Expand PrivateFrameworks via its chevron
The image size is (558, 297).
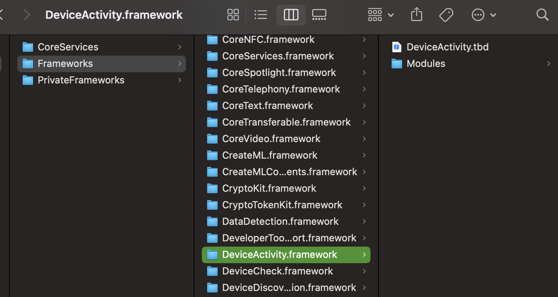click(180, 80)
